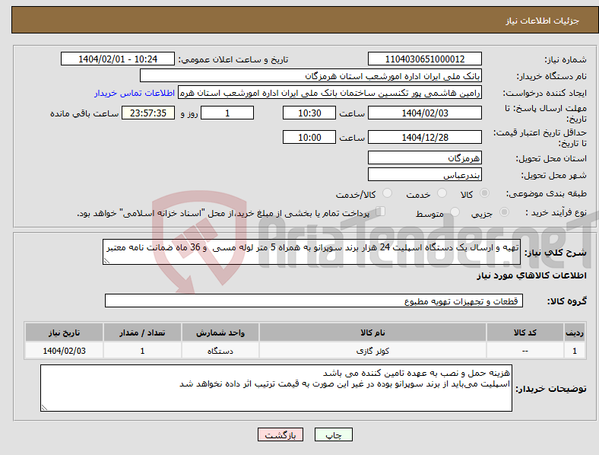Click the remaining days field showing 1
This screenshot has height=455, width=599.
click(227, 113)
